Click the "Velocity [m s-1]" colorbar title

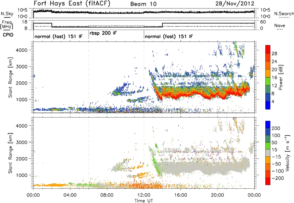pyautogui.click(x=287, y=153)
